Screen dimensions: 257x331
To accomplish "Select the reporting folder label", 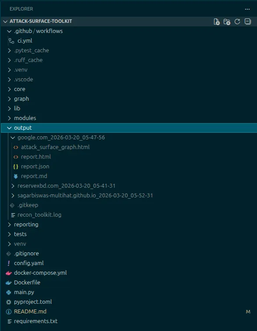I will [26, 225].
